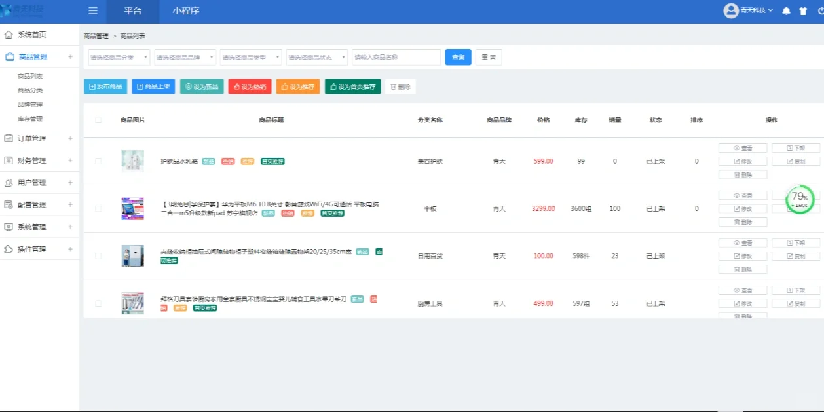The height and width of the screenshot is (412, 824).
Task: Click the 华为平板M6 product thumbnail
Action: (132, 209)
